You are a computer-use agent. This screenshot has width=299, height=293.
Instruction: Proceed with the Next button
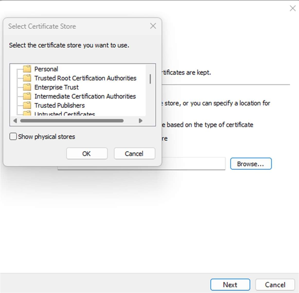pyautogui.click(x=230, y=285)
